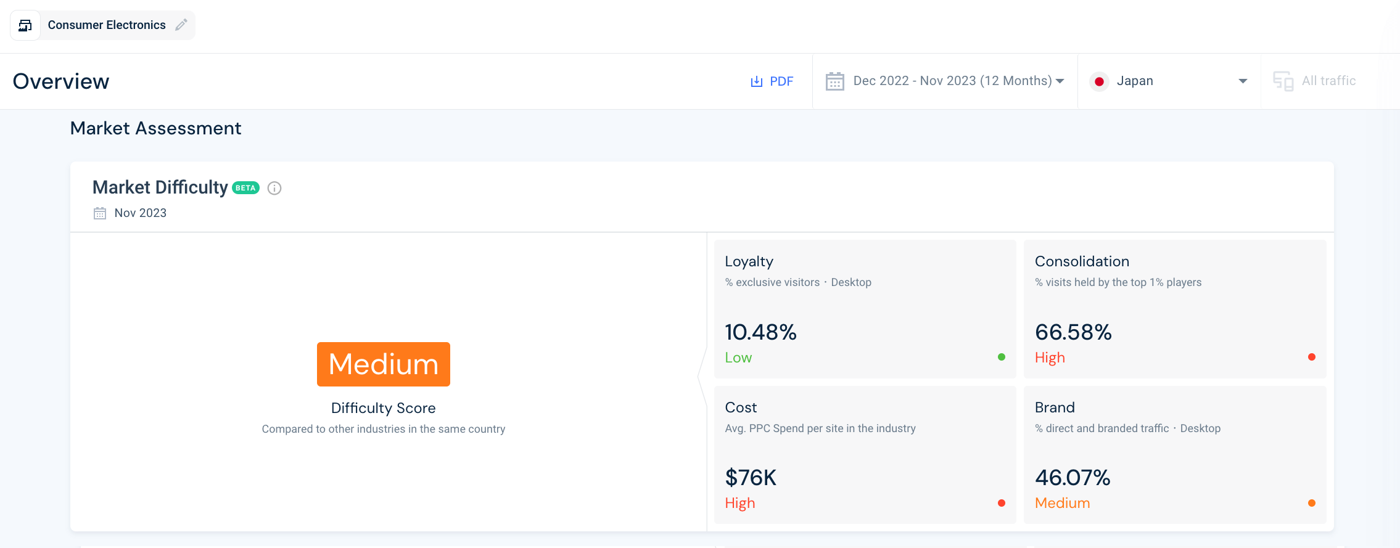Open the All traffic filter

1328,81
